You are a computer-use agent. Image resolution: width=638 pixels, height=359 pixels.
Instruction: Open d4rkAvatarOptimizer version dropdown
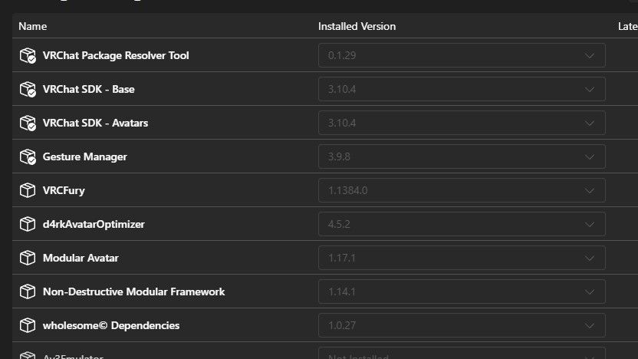pos(462,224)
